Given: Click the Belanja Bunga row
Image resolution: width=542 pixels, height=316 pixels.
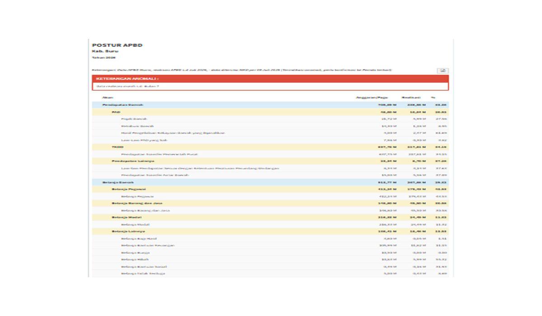Looking at the screenshot, I should coord(271,253).
